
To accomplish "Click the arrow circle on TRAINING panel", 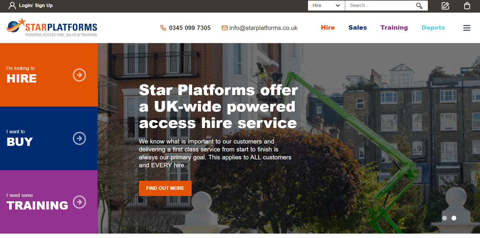I will [79, 202].
